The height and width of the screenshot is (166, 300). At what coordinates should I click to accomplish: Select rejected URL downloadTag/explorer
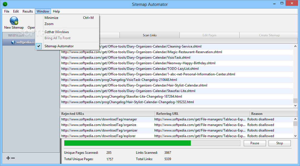(x=98, y=136)
